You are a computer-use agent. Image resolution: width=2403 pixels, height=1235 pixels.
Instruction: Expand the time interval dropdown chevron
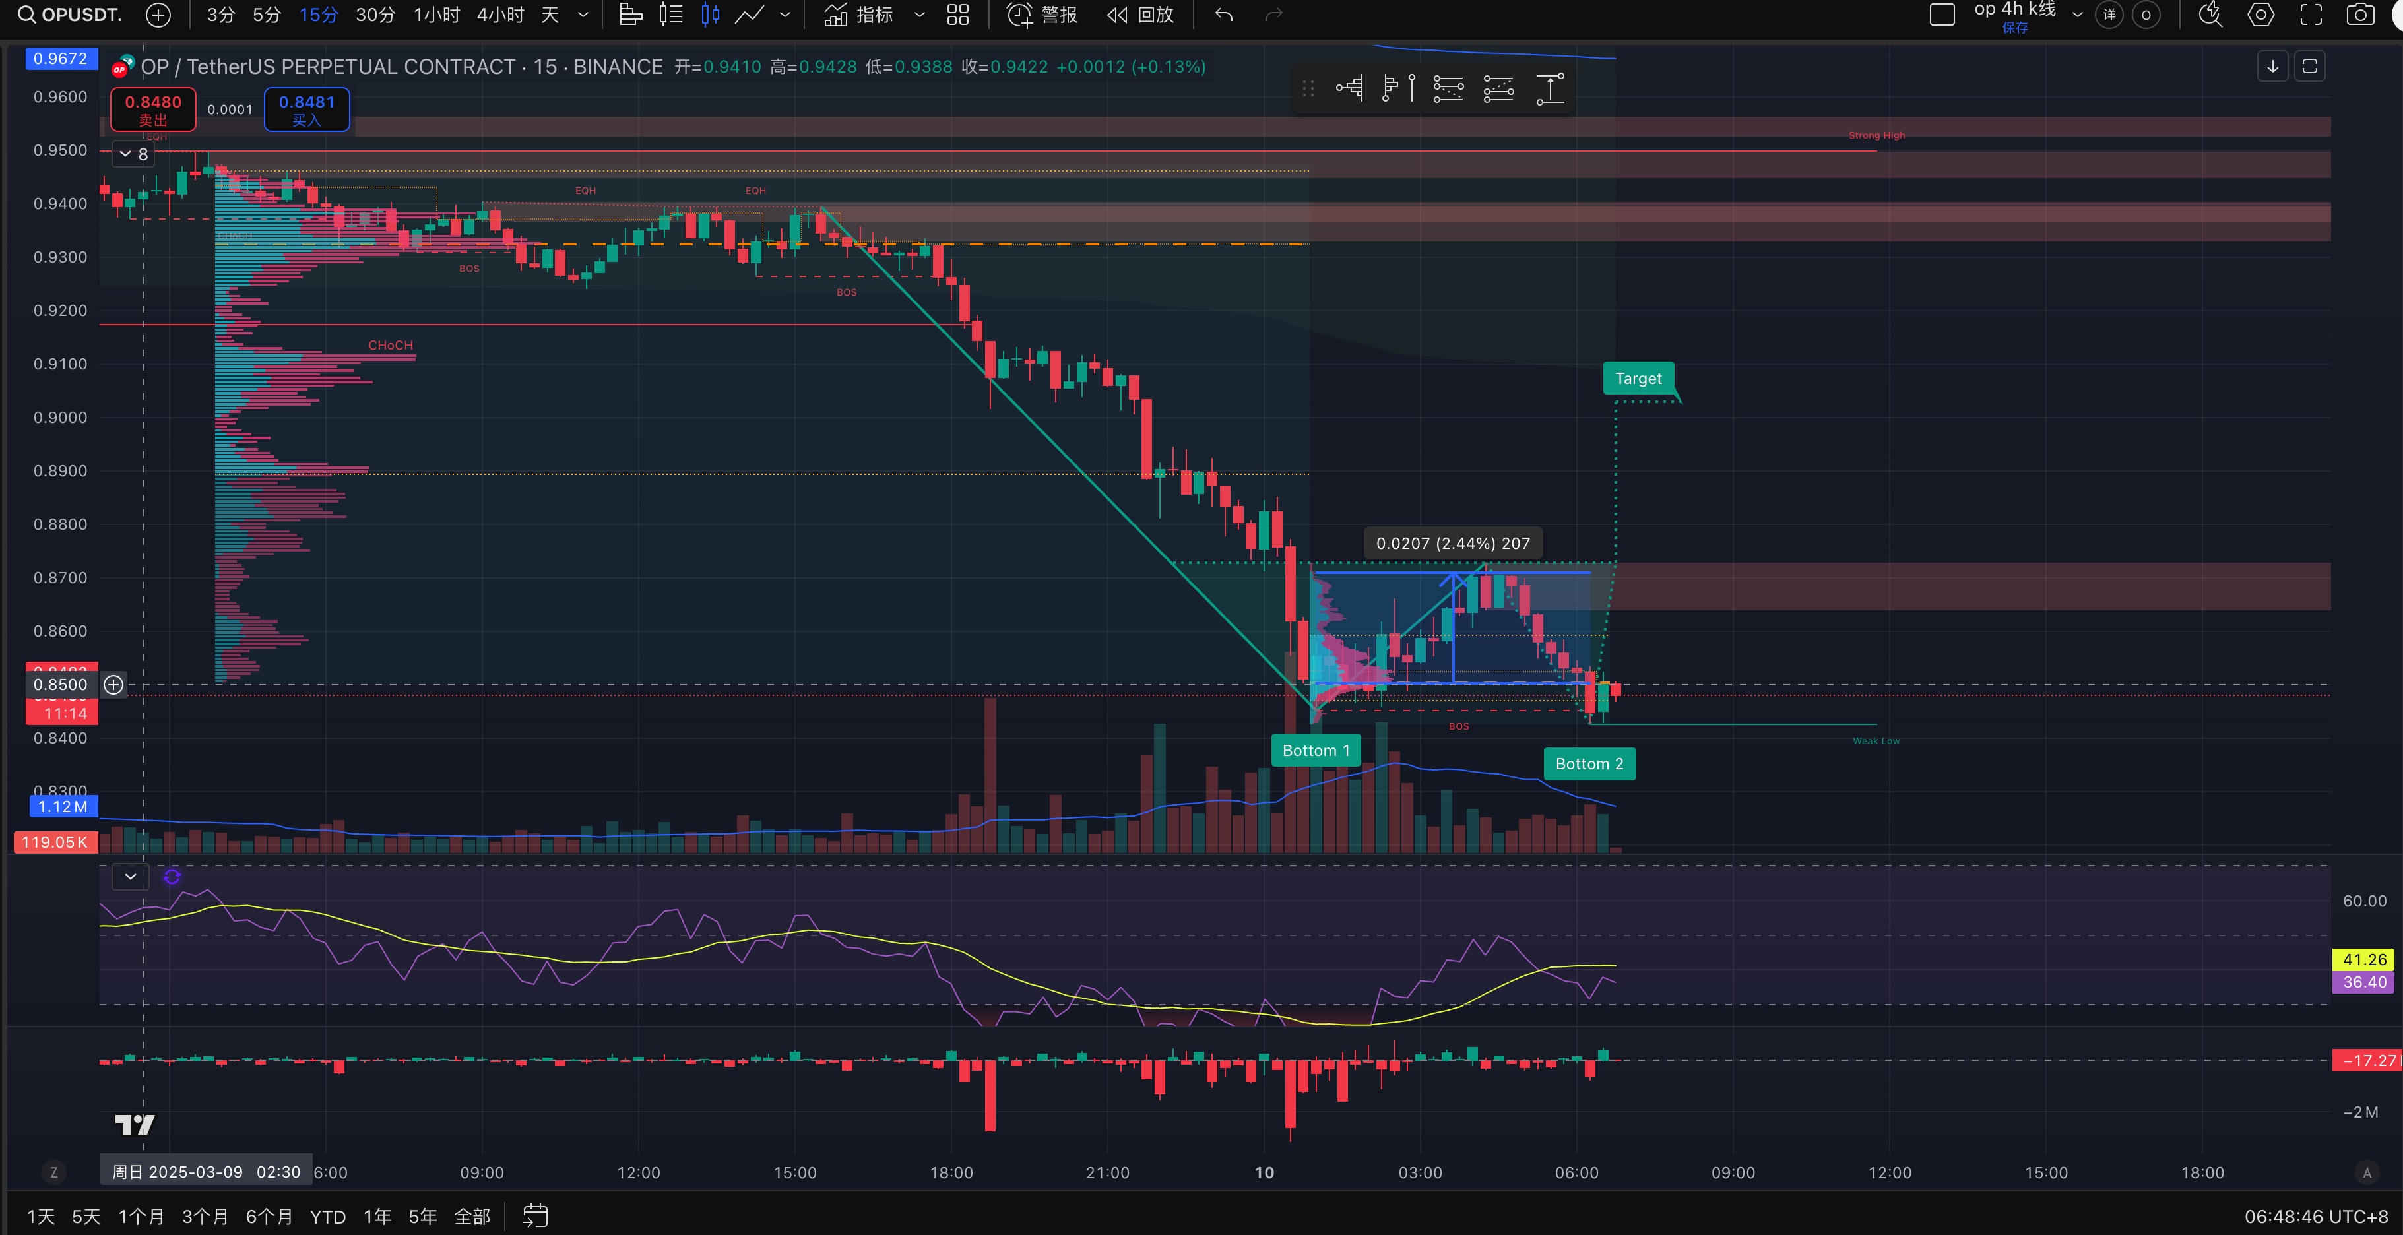[584, 15]
